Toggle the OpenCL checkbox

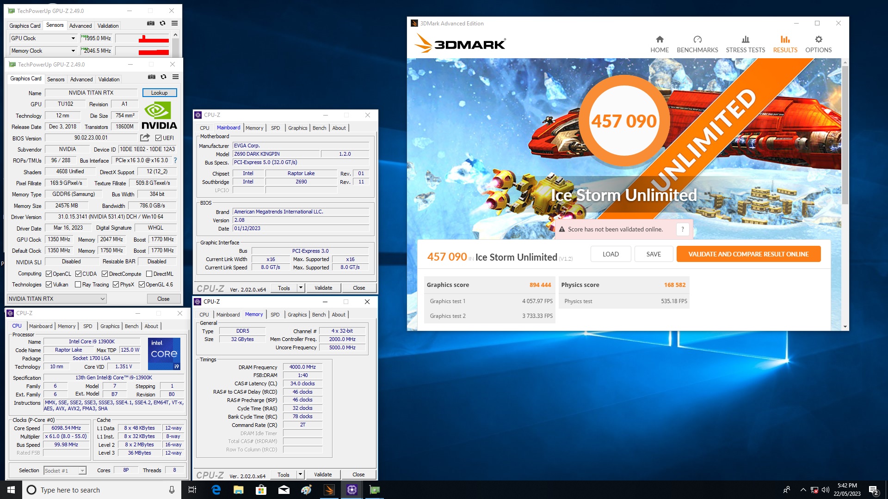(49, 274)
